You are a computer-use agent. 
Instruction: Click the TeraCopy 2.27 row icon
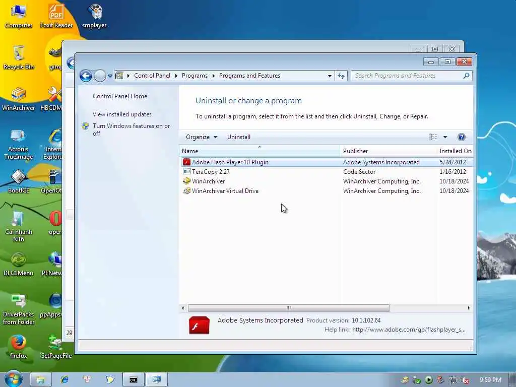click(186, 171)
